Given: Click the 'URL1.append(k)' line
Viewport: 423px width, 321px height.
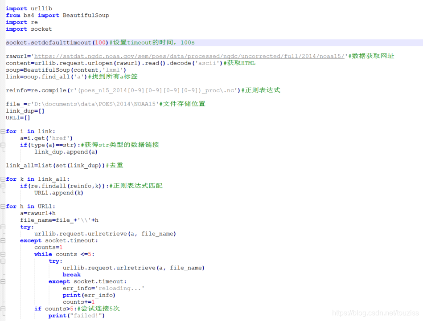Looking at the screenshot, I should 59,193.
